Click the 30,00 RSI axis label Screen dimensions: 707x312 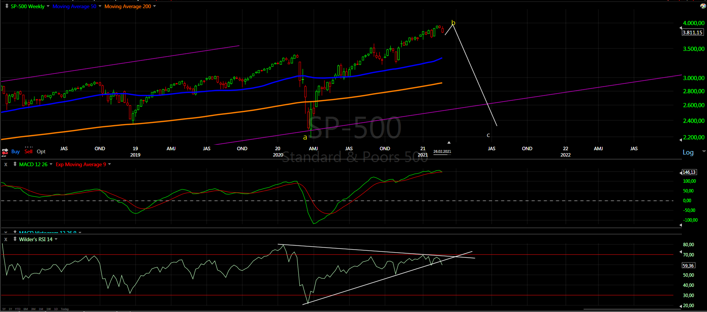click(x=689, y=295)
